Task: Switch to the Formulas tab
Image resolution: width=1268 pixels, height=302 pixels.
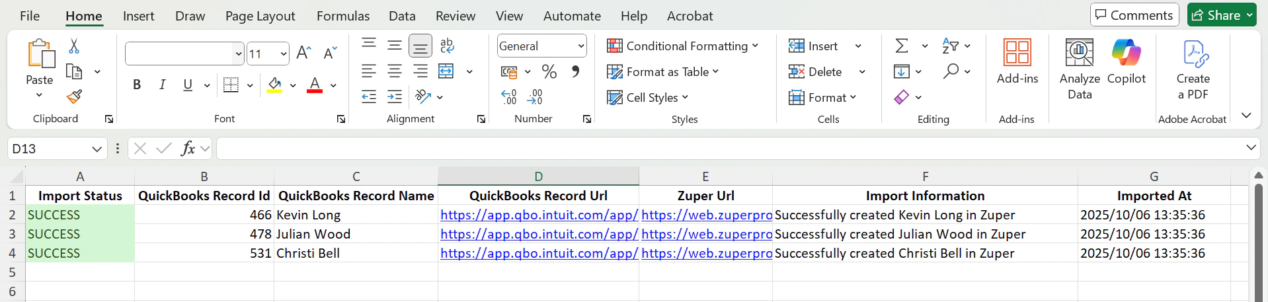Action: coord(343,16)
